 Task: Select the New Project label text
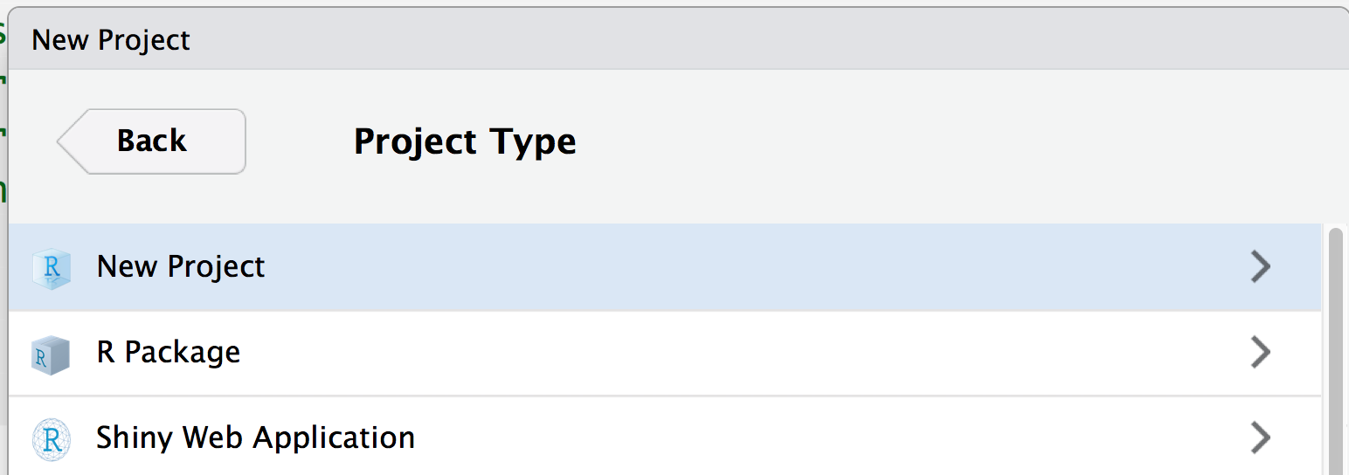click(181, 267)
